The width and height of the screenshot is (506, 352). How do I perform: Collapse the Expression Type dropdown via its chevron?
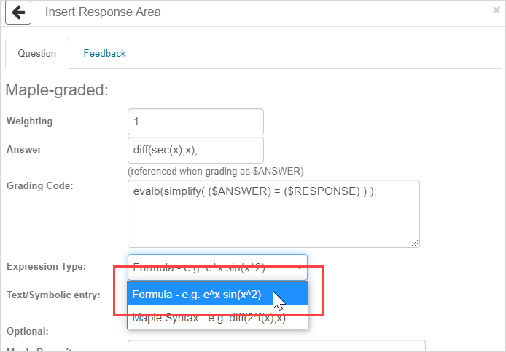click(x=300, y=268)
